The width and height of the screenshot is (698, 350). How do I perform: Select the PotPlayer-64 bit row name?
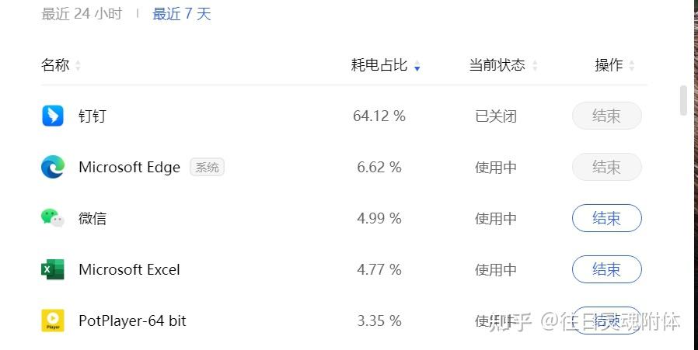[x=132, y=321]
